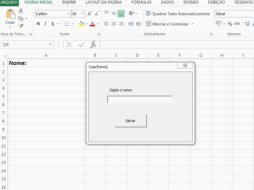The image size is (254, 190).
Task: Open currency format dropdown arrow
Action: (x=224, y=24)
